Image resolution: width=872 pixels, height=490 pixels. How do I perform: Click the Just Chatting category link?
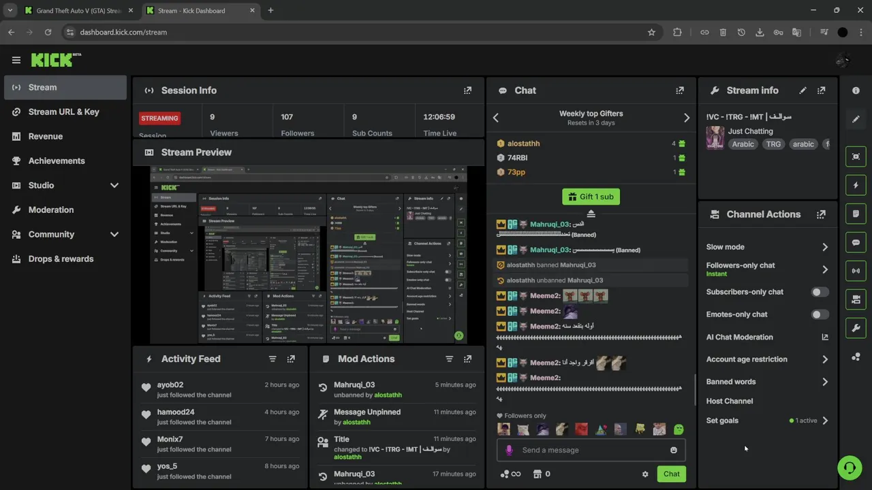[750, 131]
